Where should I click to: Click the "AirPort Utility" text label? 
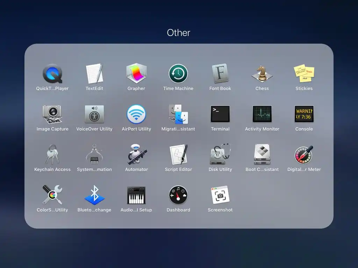pyautogui.click(x=136, y=129)
